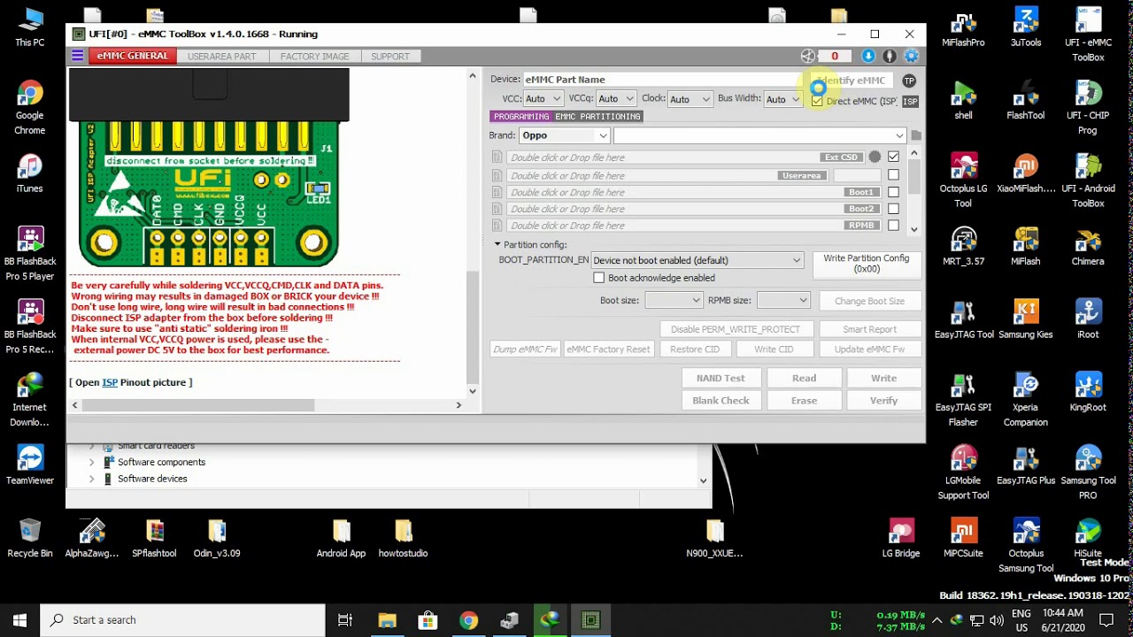Image resolution: width=1133 pixels, height=637 pixels.
Task: Open UFI - CHIP Prog desktop icon
Action: point(1088,108)
